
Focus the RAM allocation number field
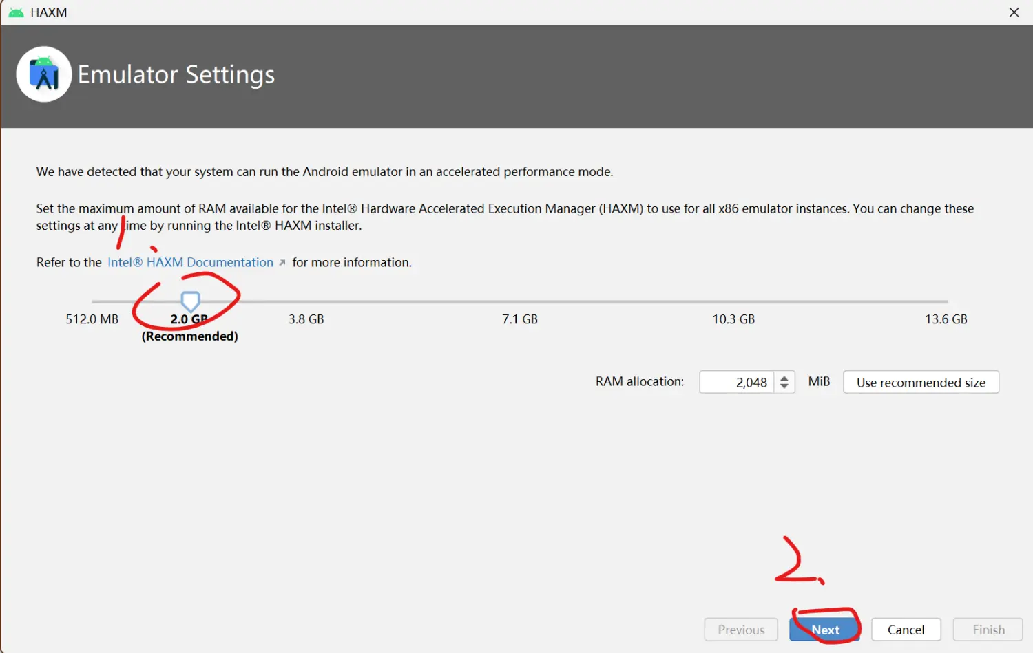coord(736,382)
